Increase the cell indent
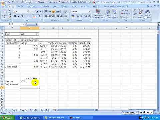The height and width of the screenshot is (120, 160). pos(61,16)
